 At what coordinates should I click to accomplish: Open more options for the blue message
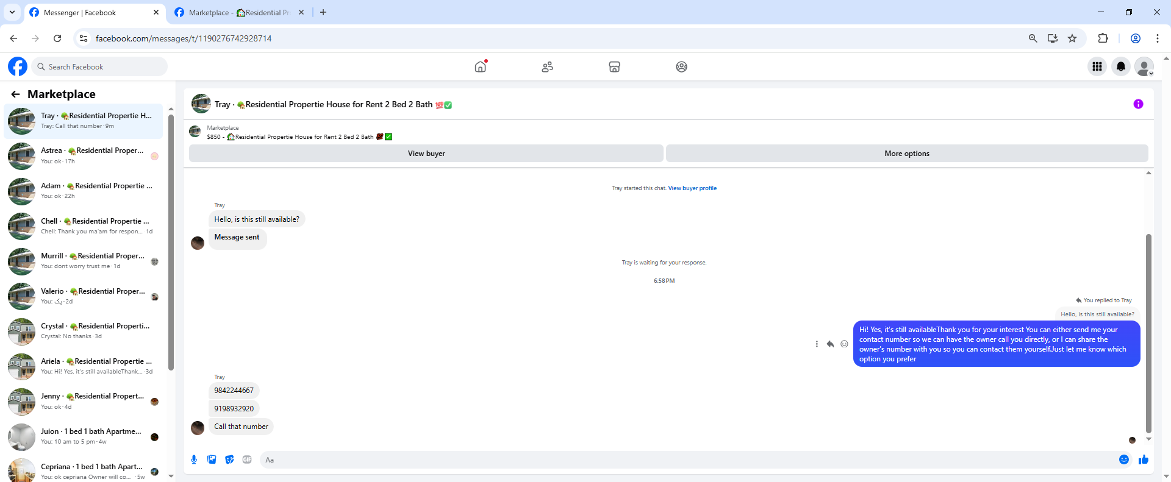tap(817, 344)
